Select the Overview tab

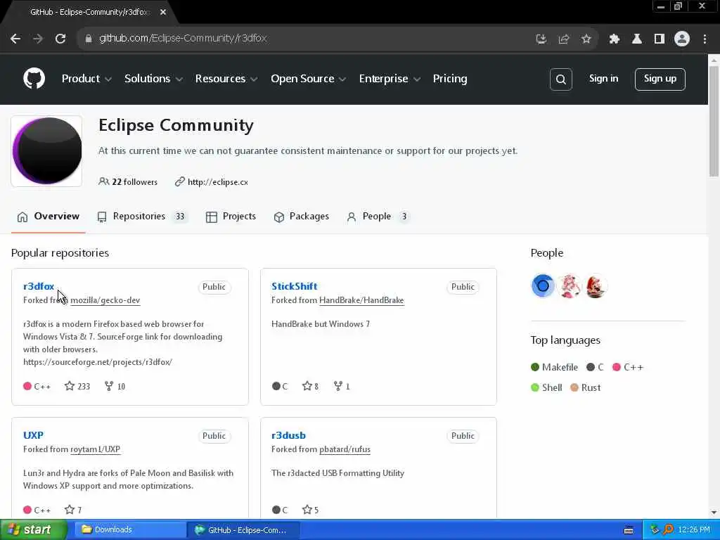pyautogui.click(x=49, y=217)
